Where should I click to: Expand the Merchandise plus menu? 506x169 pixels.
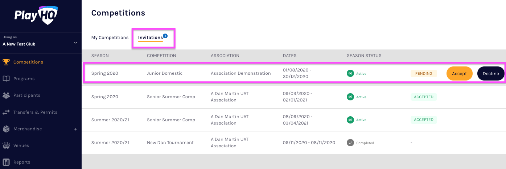coord(75,129)
